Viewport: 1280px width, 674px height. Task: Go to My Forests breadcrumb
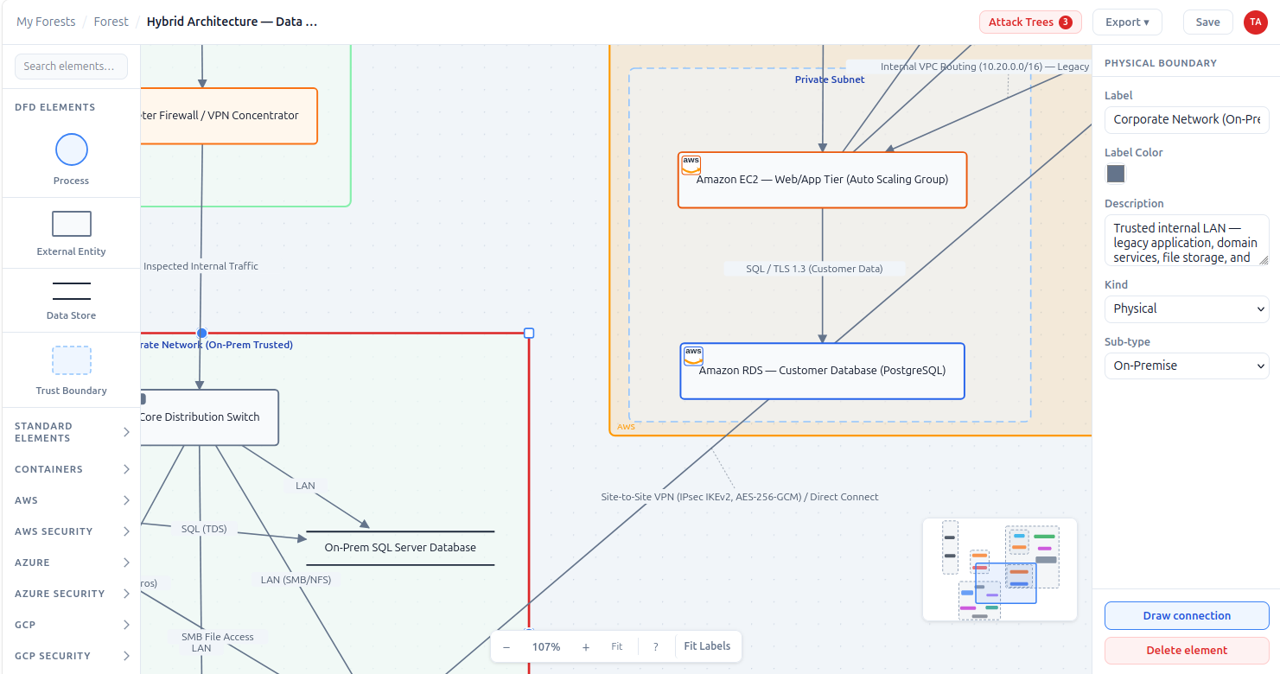46,22
